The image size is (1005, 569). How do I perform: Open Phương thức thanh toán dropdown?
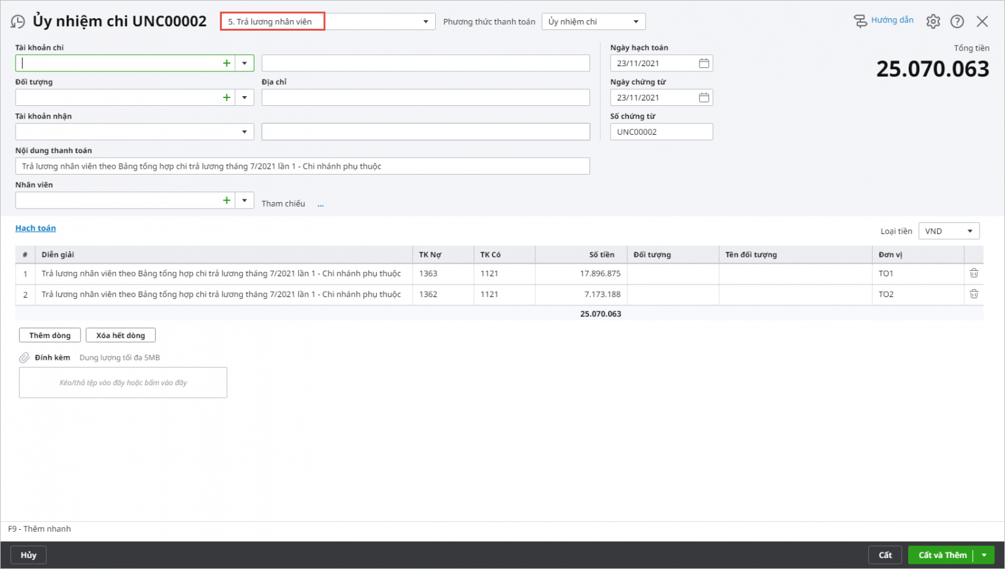[x=593, y=22]
